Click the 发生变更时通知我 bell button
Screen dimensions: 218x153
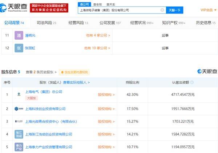(x=74, y=72)
